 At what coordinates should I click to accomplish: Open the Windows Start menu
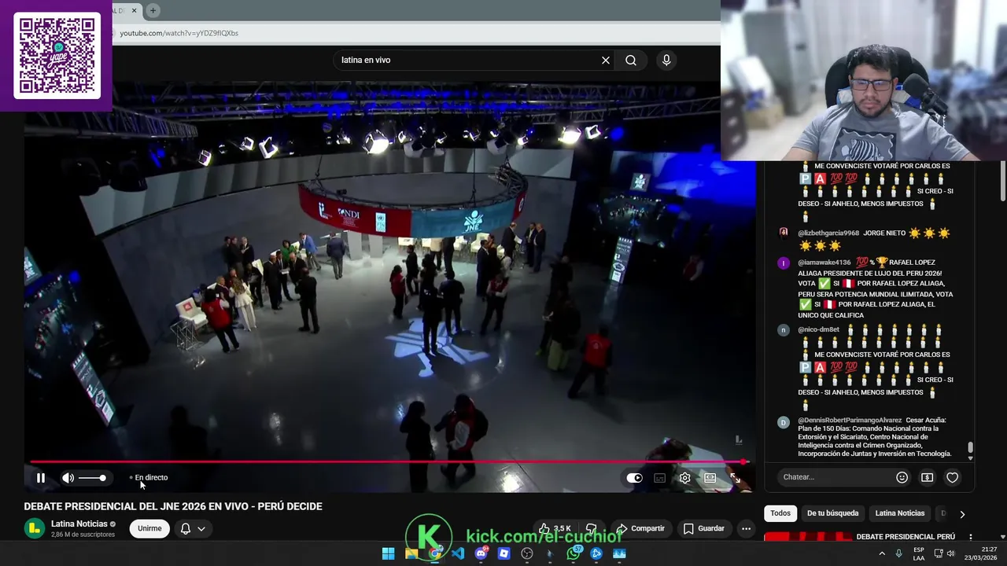388,553
